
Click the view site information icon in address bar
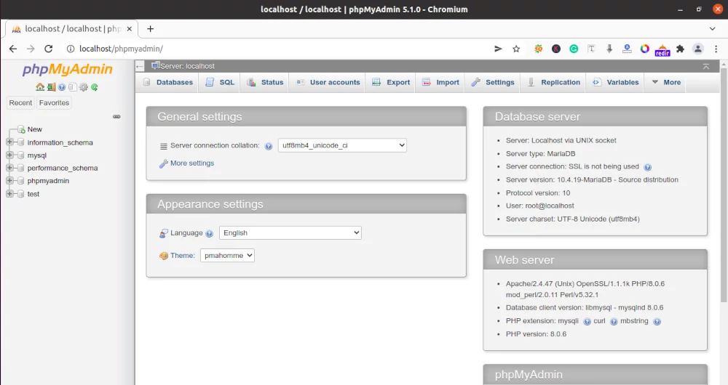[70, 49]
